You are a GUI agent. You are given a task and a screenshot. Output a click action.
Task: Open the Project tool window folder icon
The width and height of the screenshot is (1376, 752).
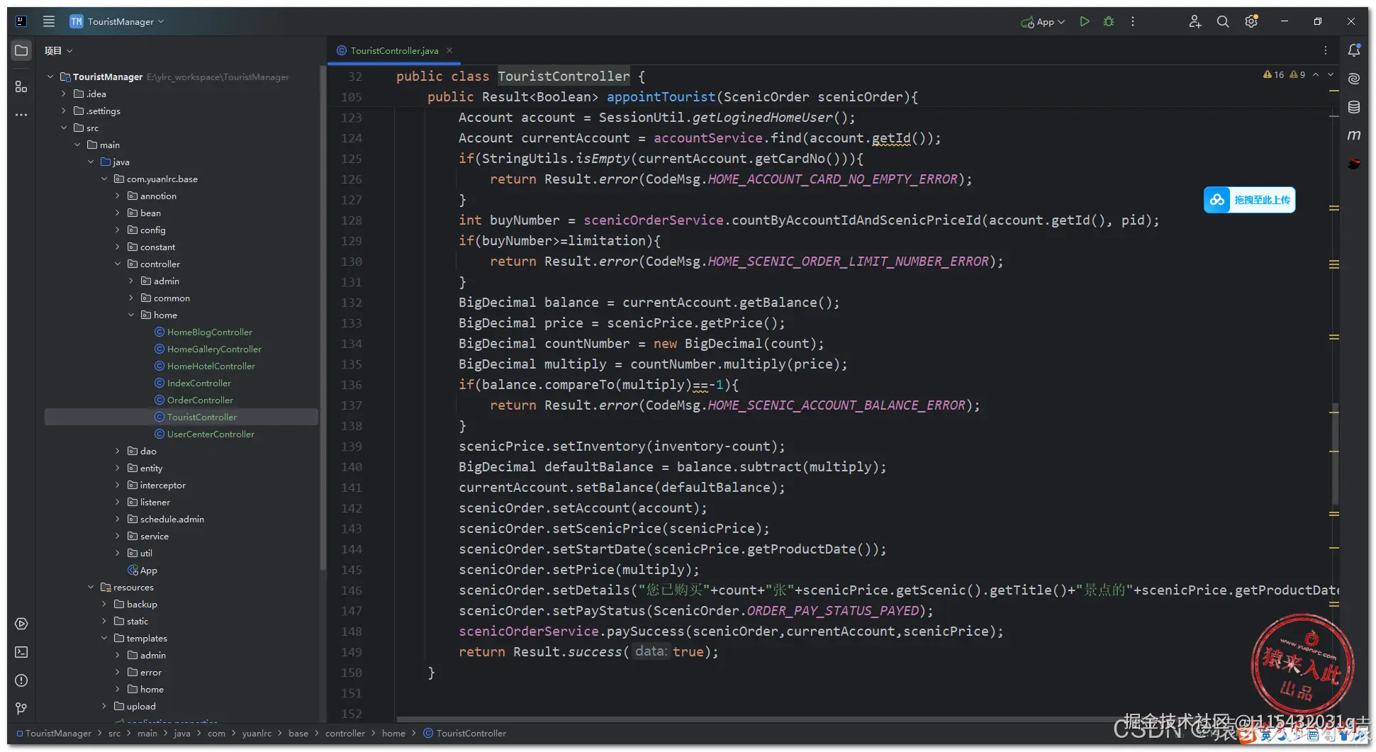[x=21, y=50]
